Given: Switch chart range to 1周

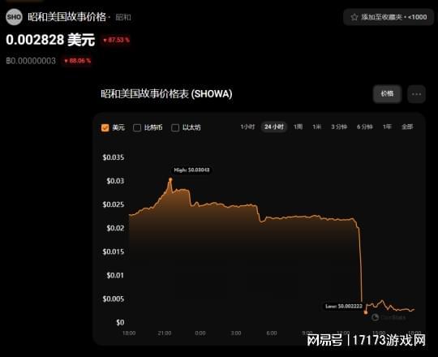Looking at the screenshot, I should [x=298, y=127].
